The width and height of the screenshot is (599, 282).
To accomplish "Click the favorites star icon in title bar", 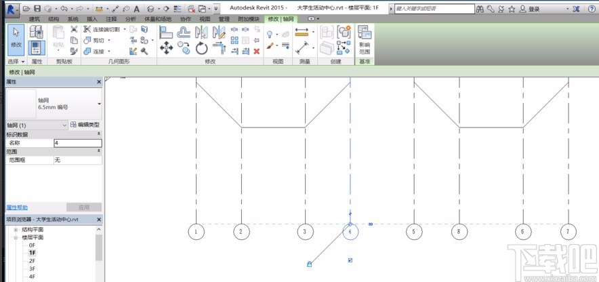I will pyautogui.click(x=512, y=9).
